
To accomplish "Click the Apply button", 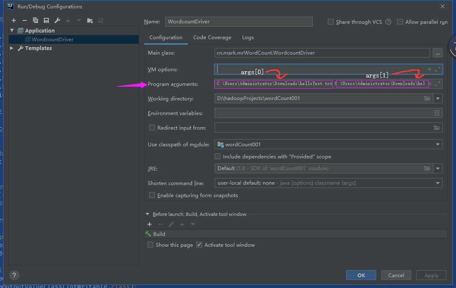I will point(431,275).
